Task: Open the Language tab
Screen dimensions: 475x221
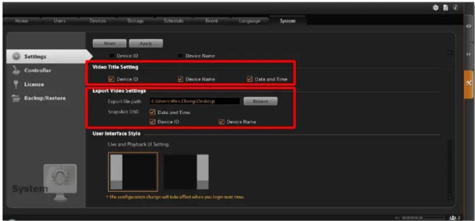Action: (249, 21)
